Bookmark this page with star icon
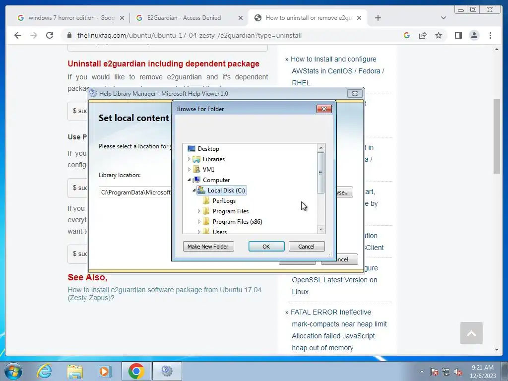This screenshot has height=381, width=508. pyautogui.click(x=439, y=35)
